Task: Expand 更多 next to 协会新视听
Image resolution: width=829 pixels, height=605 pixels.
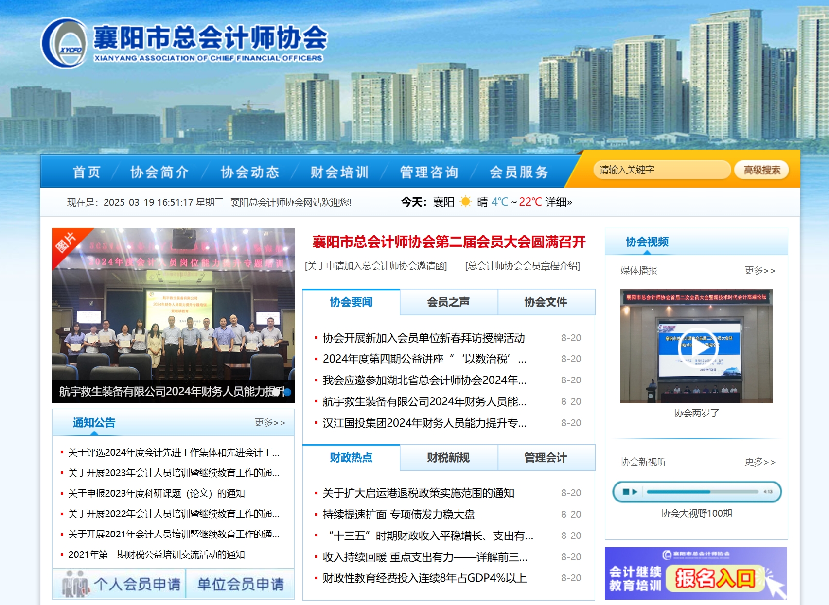Action: pos(759,462)
